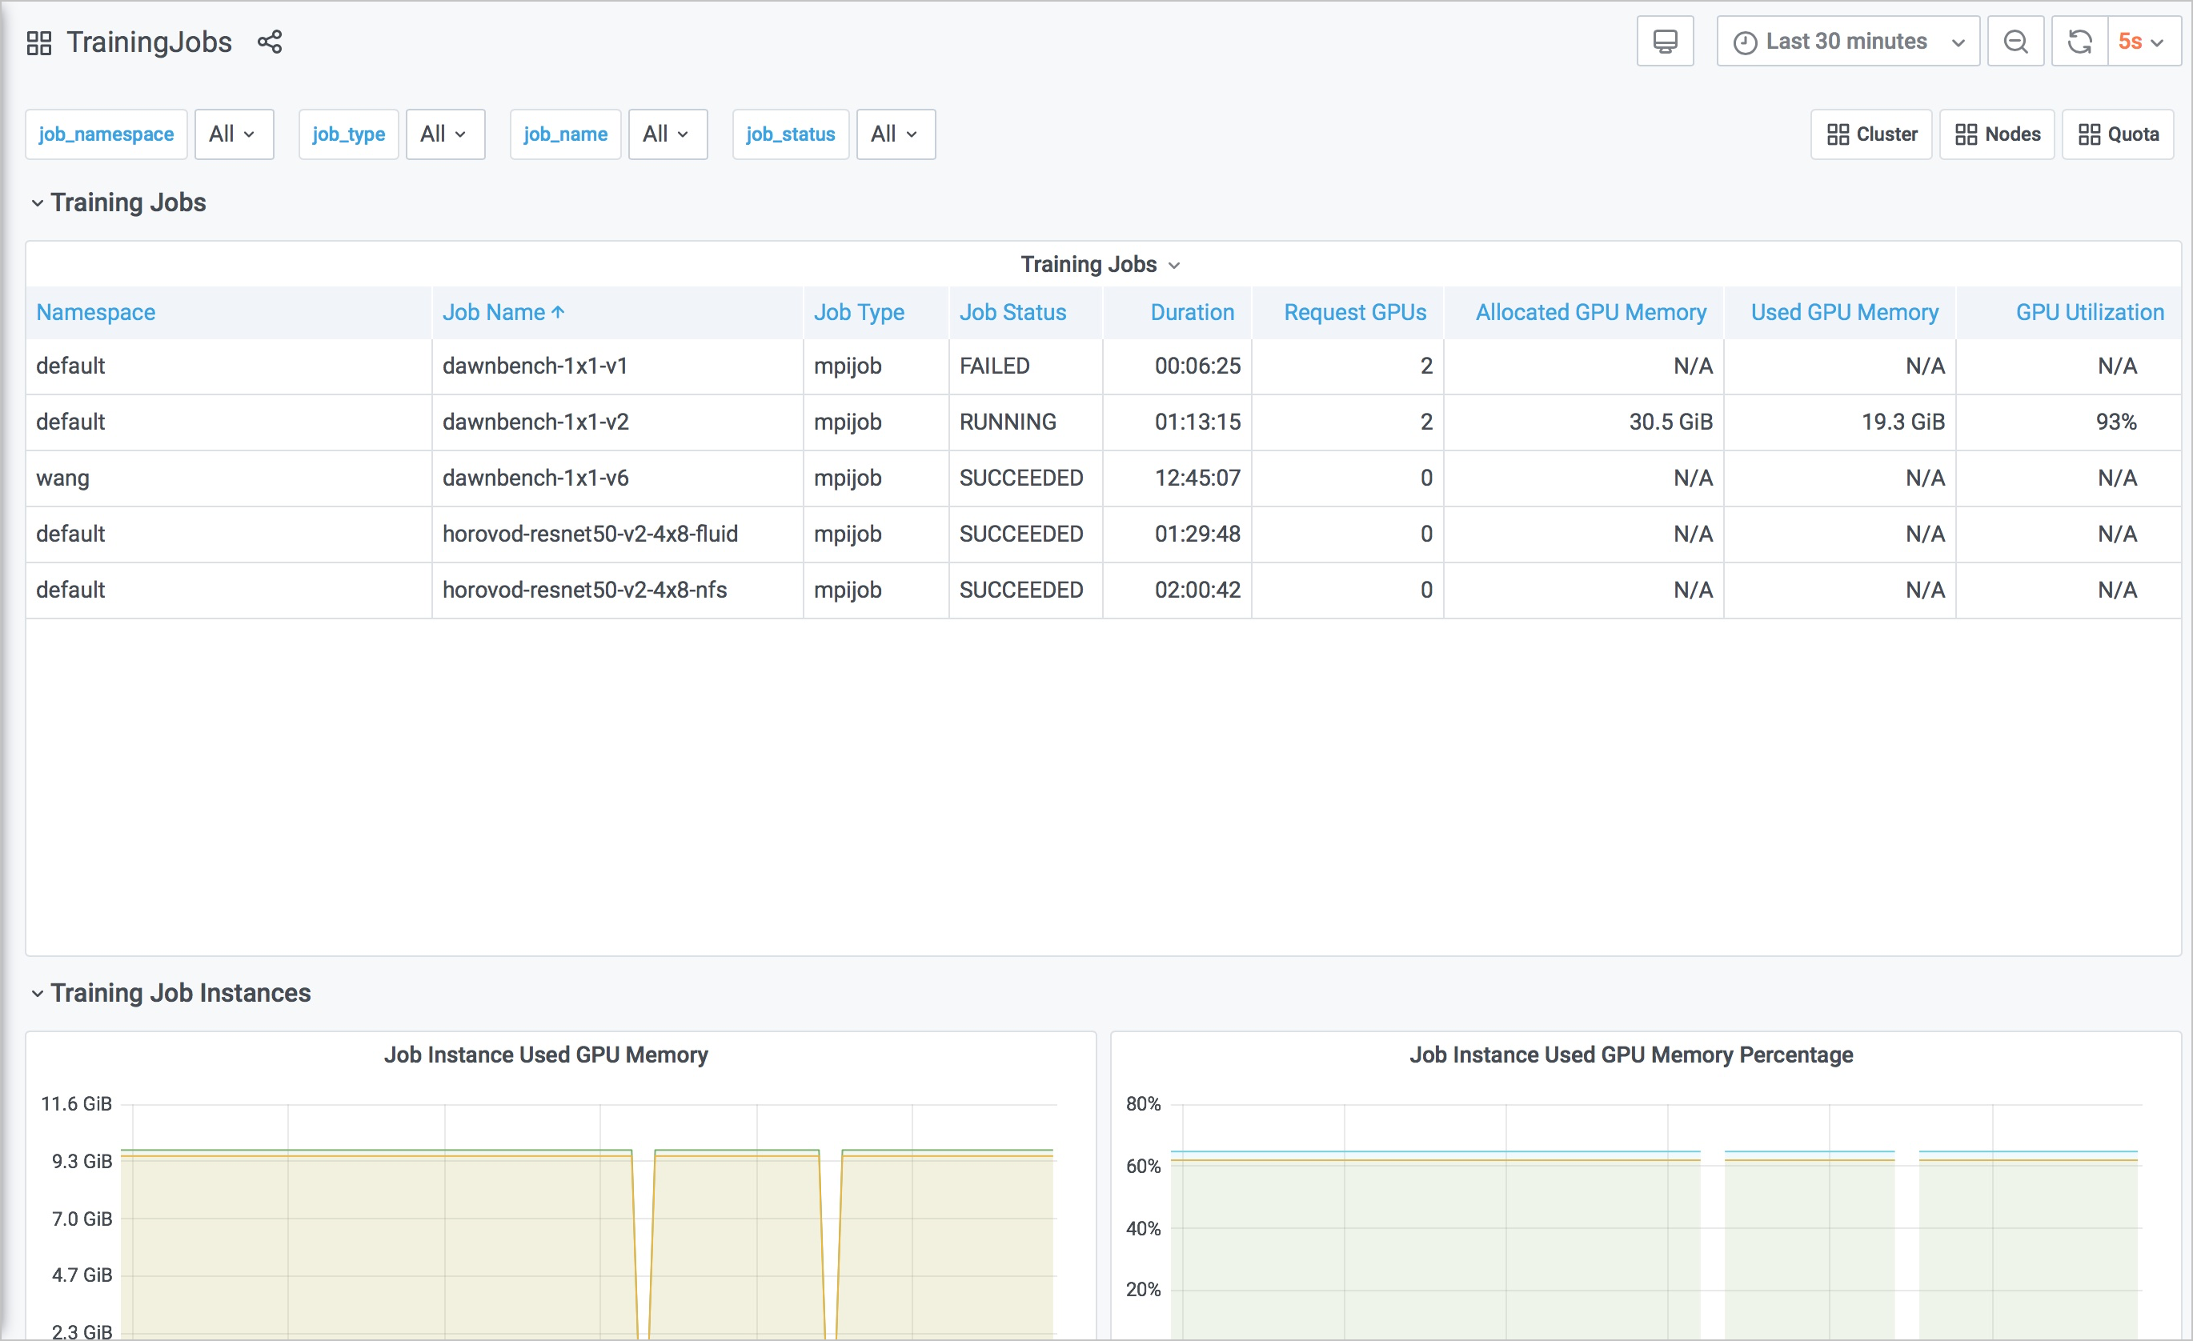Open the job_status All dropdown
2193x1341 pixels.
point(895,134)
